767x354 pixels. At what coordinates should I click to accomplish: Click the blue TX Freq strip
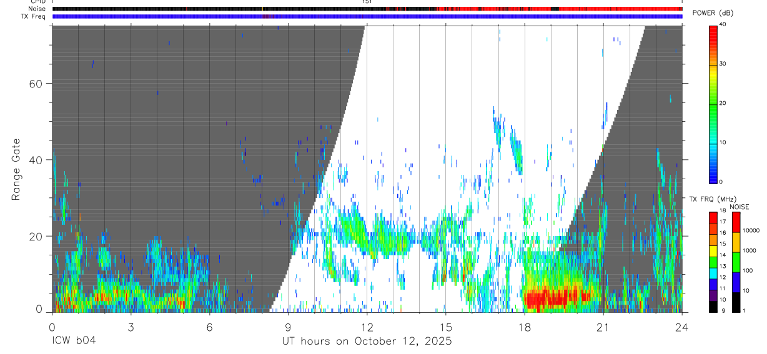[367, 16]
